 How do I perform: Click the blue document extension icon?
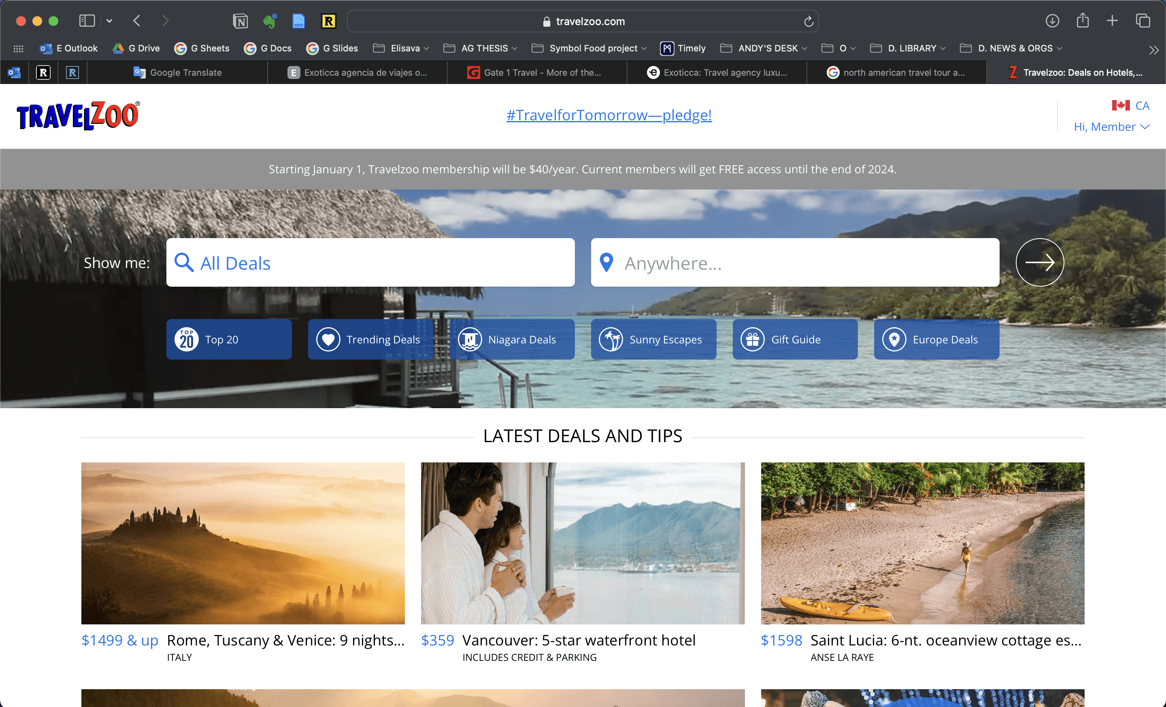click(x=299, y=21)
